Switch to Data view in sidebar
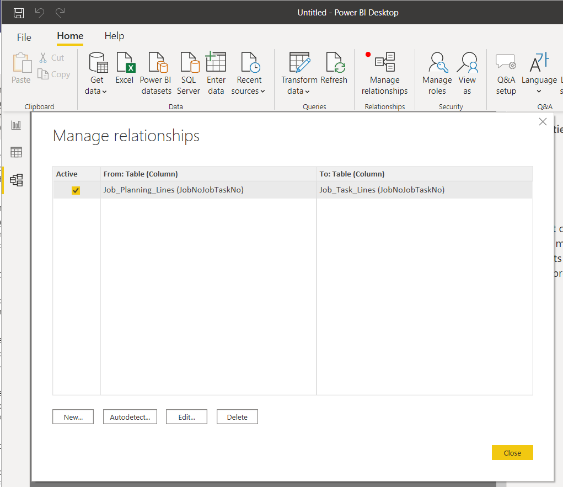The image size is (563, 487). pos(17,152)
